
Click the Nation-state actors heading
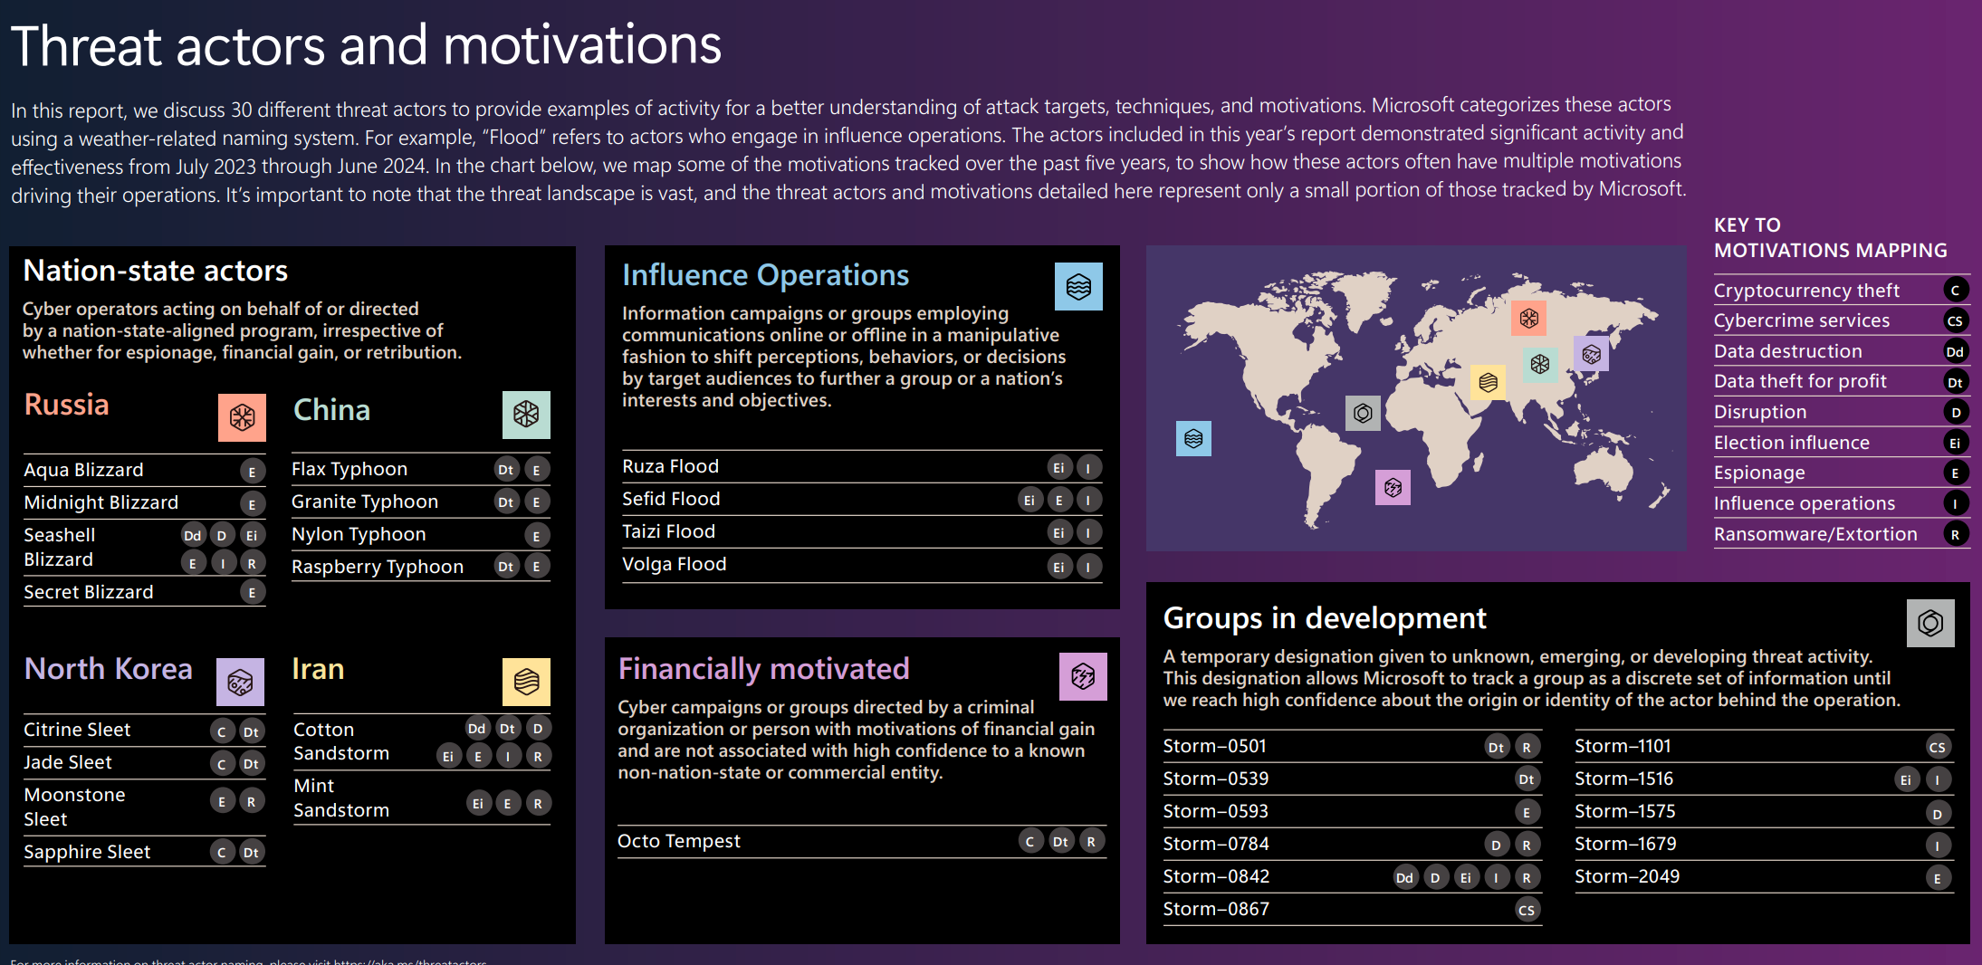click(156, 271)
